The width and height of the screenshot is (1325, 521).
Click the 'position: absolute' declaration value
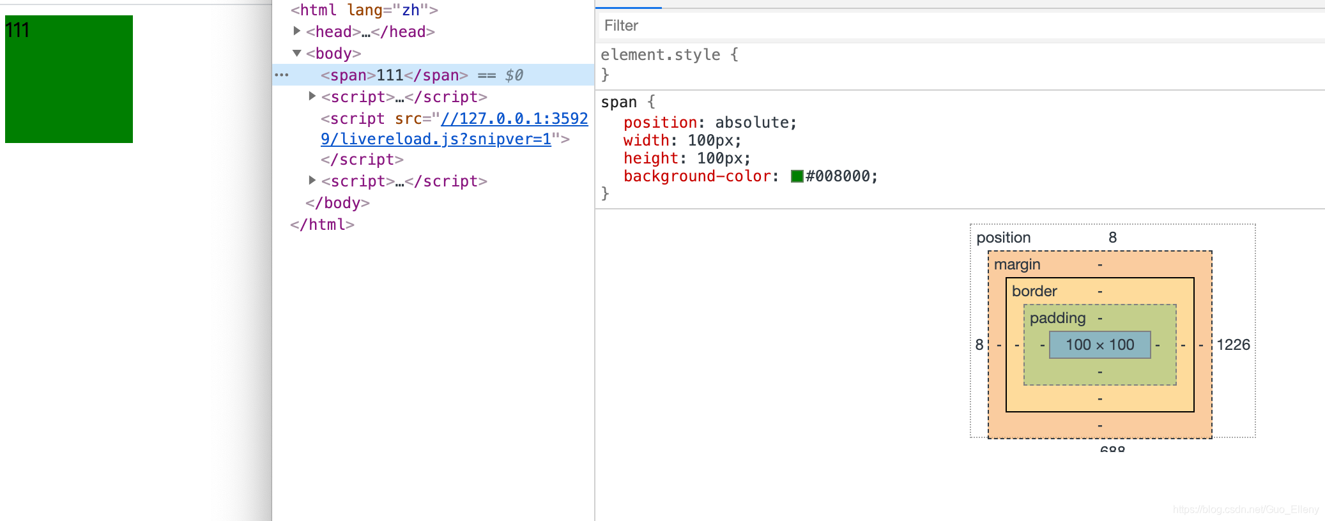tap(752, 122)
